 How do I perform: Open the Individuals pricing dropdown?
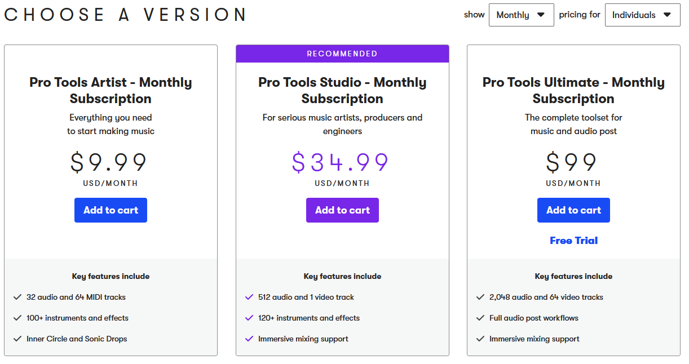(642, 15)
